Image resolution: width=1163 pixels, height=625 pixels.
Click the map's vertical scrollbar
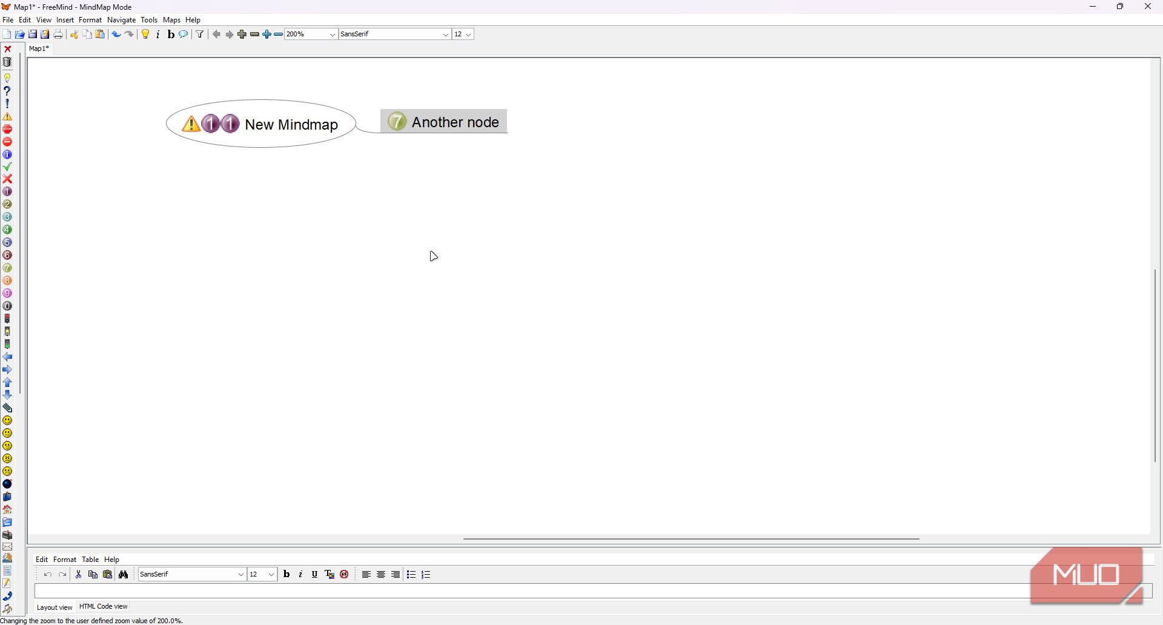pos(1155,366)
